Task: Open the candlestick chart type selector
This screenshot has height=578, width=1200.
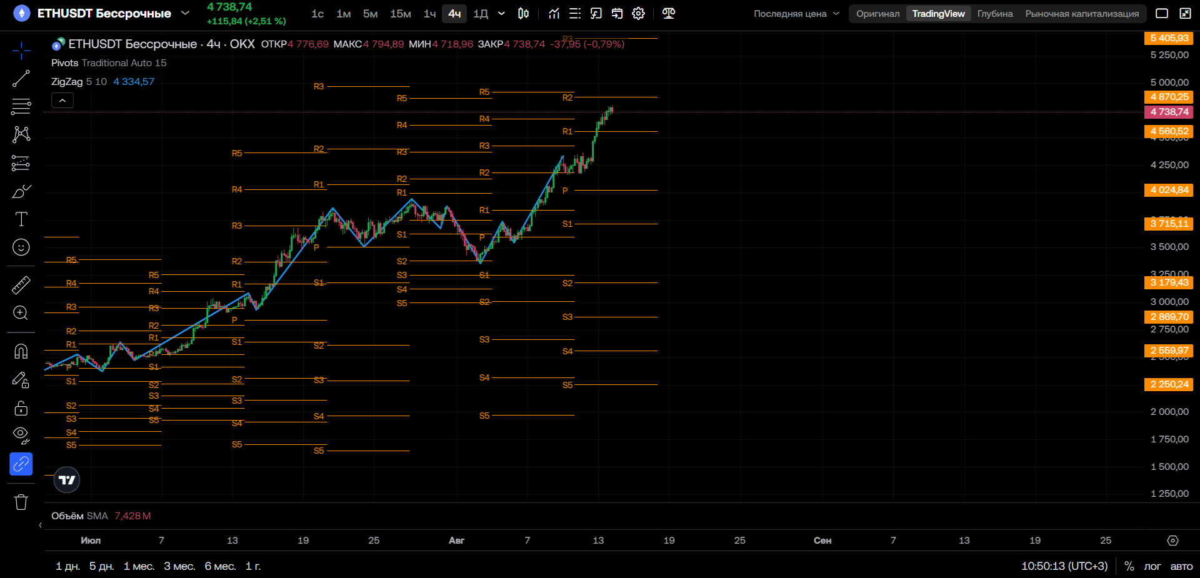Action: coord(524,13)
